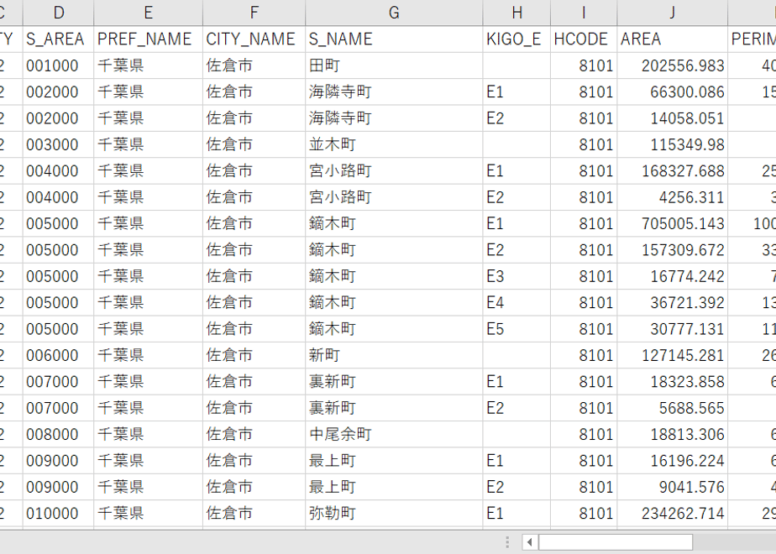Click the sheet tab splitter dots handle
The width and height of the screenshot is (776, 554).
coord(507,542)
